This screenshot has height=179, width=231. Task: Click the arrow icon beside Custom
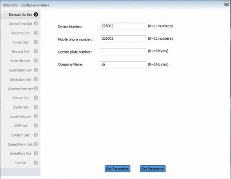point(36,163)
